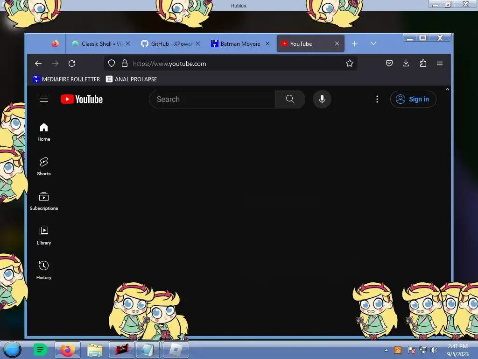Close the YouTube tab
Image resolution: width=478 pixels, height=359 pixels.
[x=337, y=43]
